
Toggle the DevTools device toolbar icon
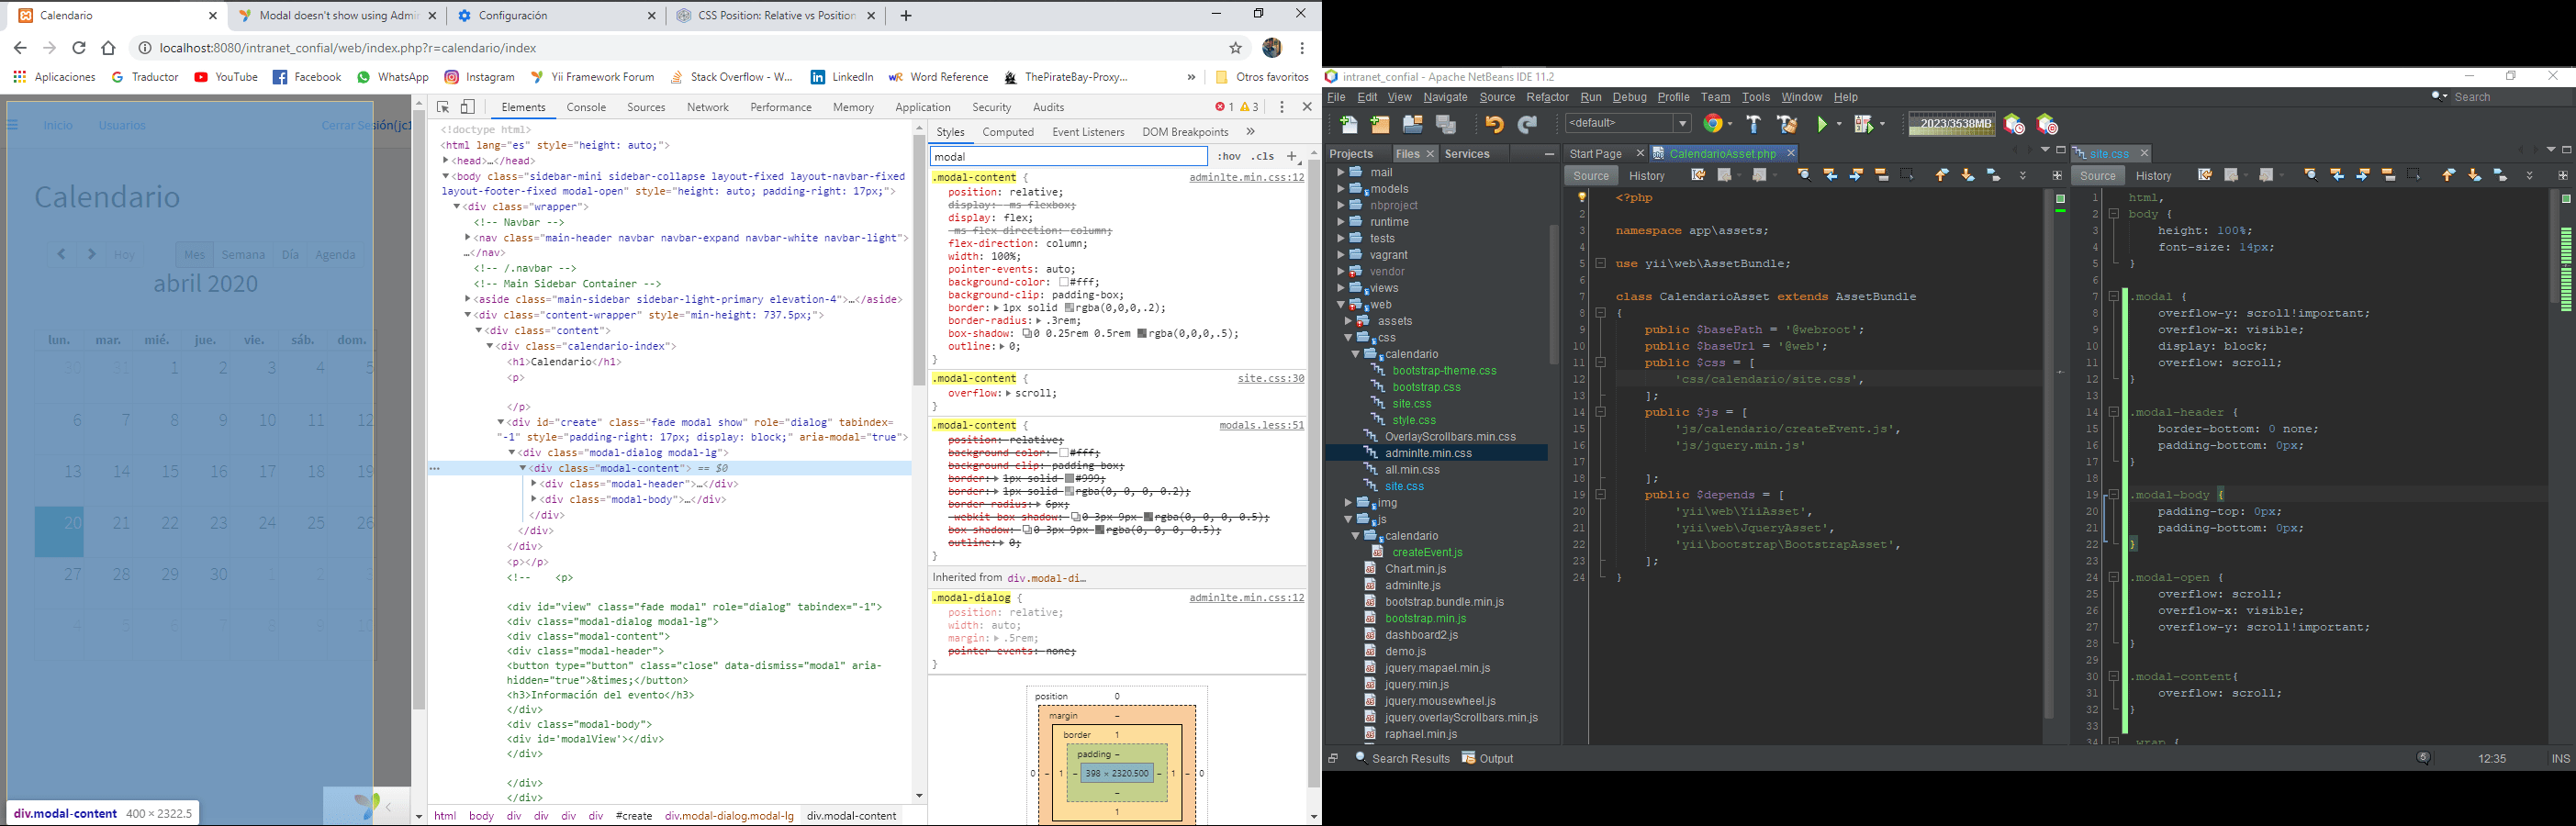tap(468, 107)
